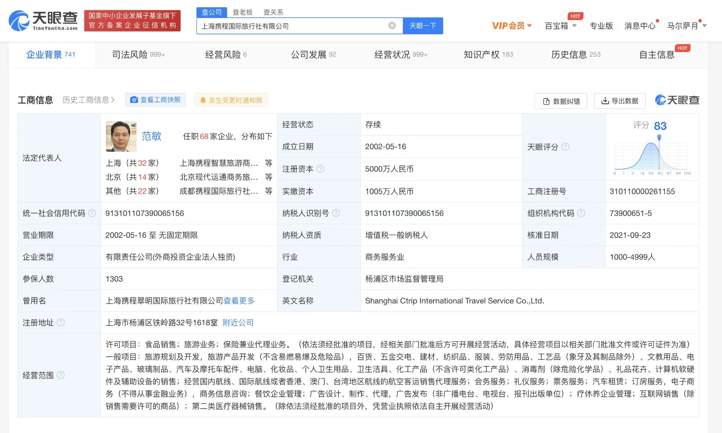The image size is (722, 433).
Task: Open the 知识产权 tab
Action: click(488, 55)
